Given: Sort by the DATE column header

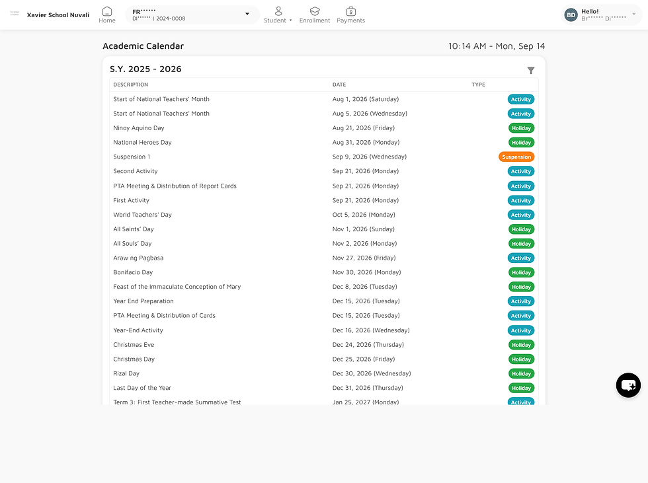Looking at the screenshot, I should click(339, 85).
